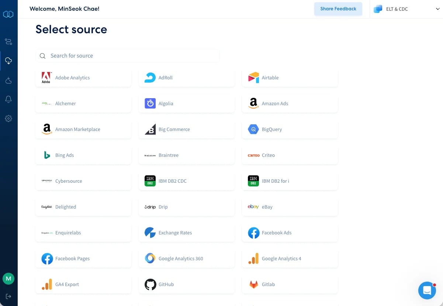Click the AdRoll logo icon
This screenshot has width=443, height=306.
(150, 78)
